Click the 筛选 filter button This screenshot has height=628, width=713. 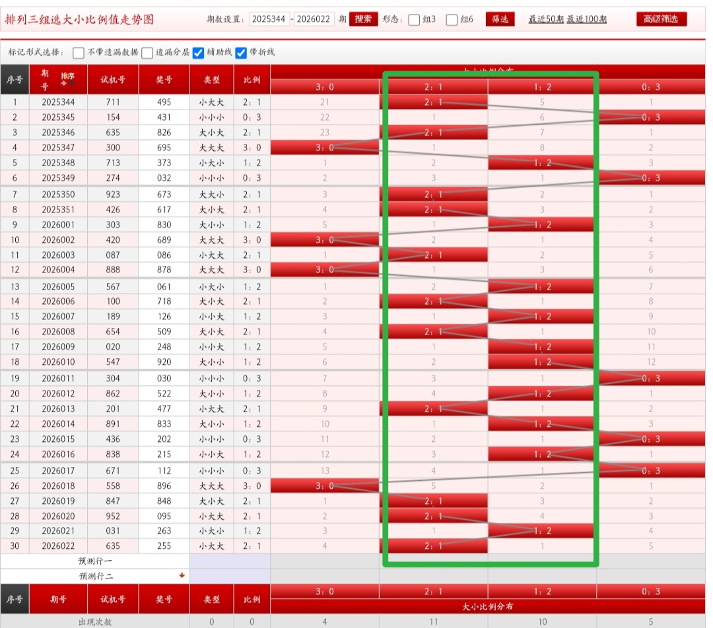tap(500, 19)
